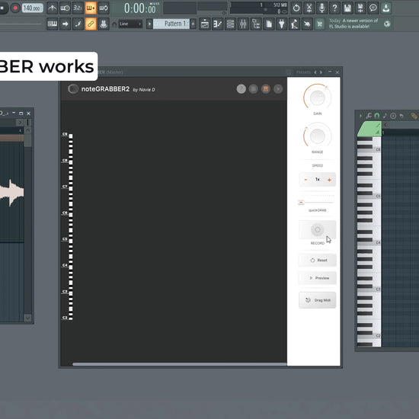Click the step edit arrow icon

[x=65, y=24]
